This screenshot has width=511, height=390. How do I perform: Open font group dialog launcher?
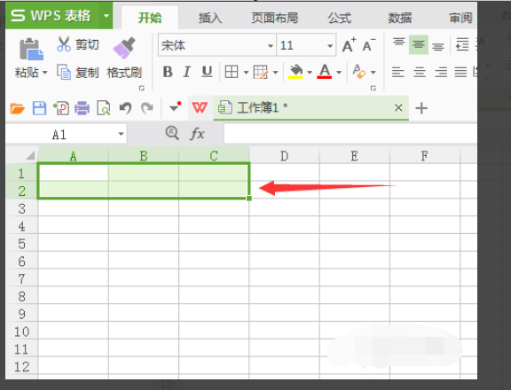[x=373, y=88]
